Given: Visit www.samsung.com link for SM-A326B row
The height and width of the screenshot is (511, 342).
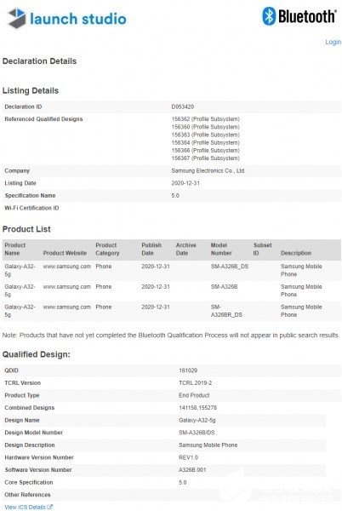Looking at the screenshot, I should tap(66, 286).
